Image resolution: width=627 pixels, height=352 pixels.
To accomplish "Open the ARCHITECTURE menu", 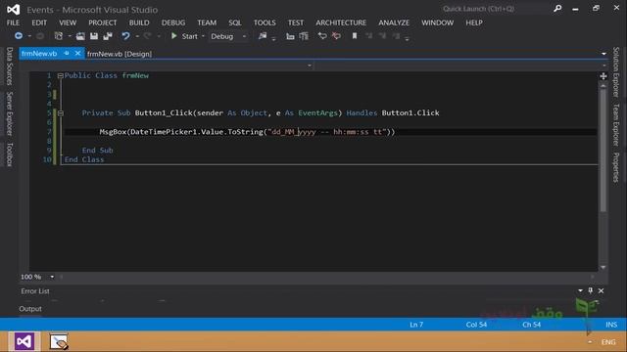I will [341, 22].
